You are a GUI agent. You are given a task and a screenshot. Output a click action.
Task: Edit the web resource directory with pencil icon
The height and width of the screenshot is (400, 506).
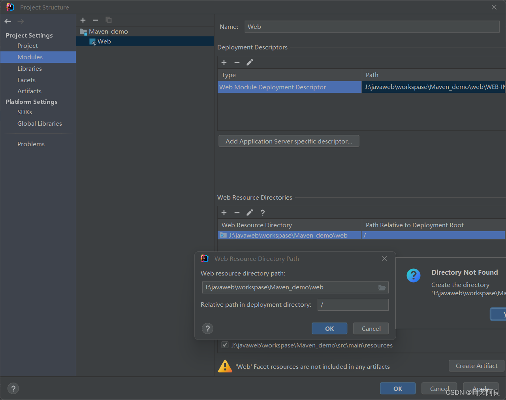coord(250,213)
